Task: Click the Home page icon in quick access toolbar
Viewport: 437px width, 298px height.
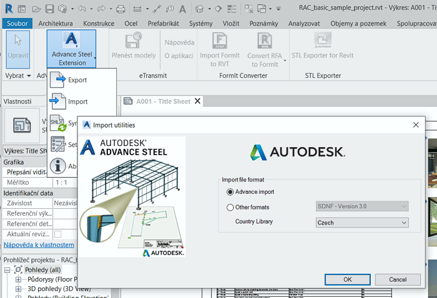Action: [21, 9]
